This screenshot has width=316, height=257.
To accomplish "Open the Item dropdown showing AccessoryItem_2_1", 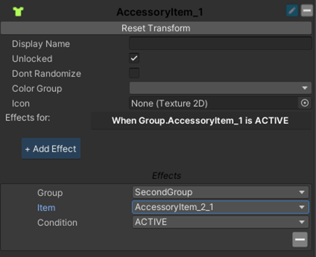I will (x=220, y=207).
